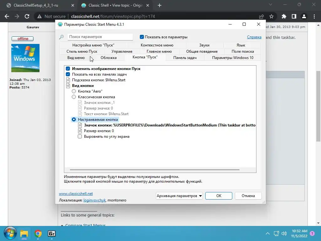The width and height of the screenshot is (321, 241).
Task: Click the horizontal scrollbar in settings list
Action: (x=155, y=170)
